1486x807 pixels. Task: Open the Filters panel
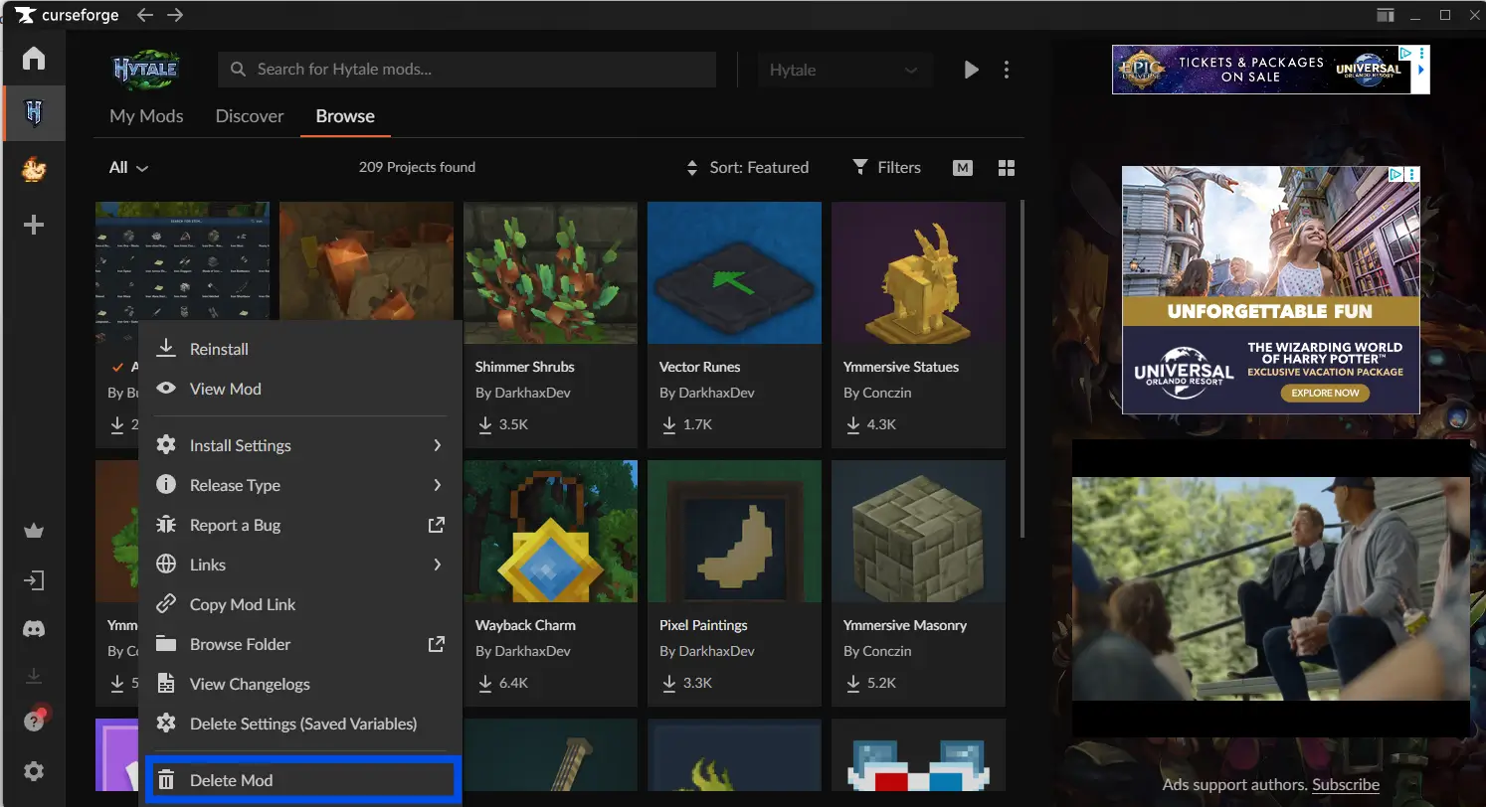887,168
